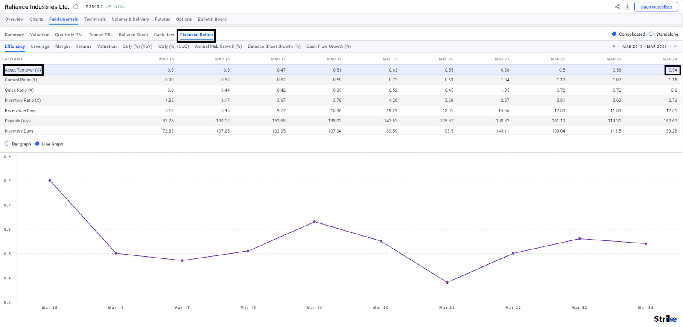The width and height of the screenshot is (683, 327).
Task: Click the MAR 15 column header
Action: 166,59
